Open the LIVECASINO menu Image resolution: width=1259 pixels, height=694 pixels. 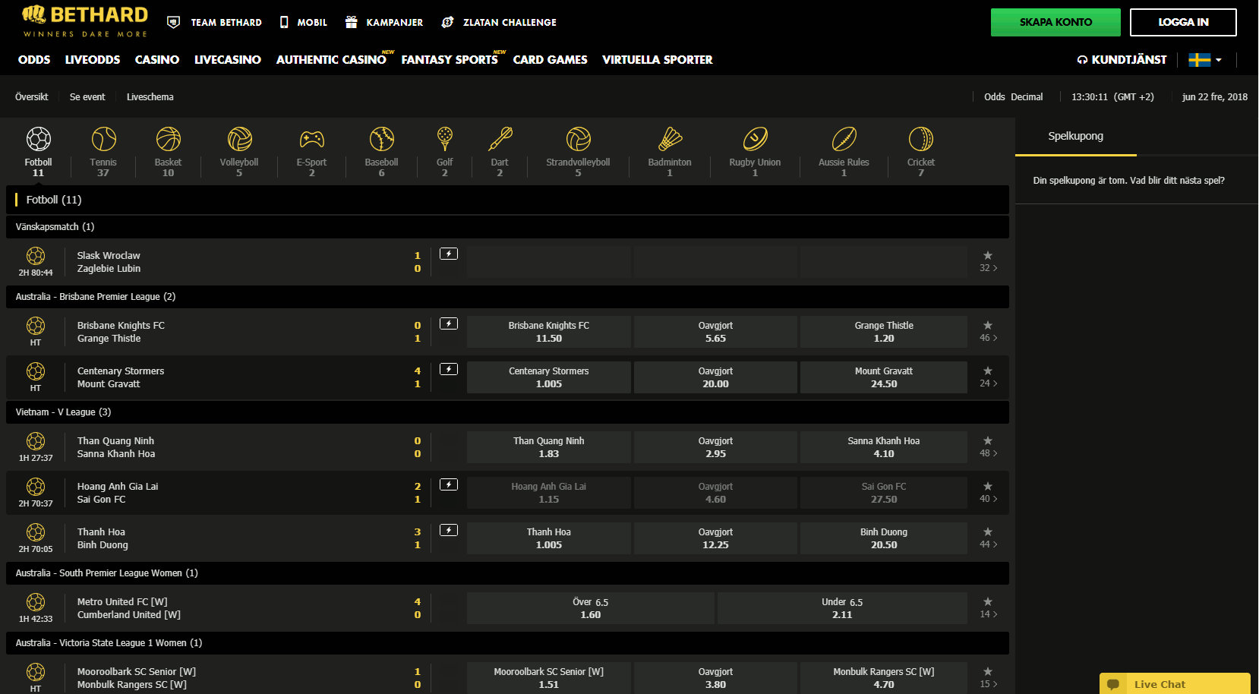[x=228, y=60]
